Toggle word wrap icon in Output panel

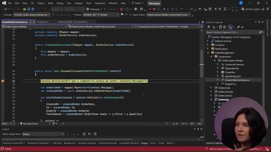pos(89,134)
